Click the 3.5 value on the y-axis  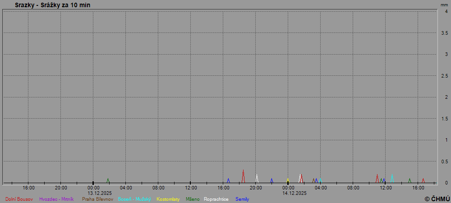(x=444, y=33)
